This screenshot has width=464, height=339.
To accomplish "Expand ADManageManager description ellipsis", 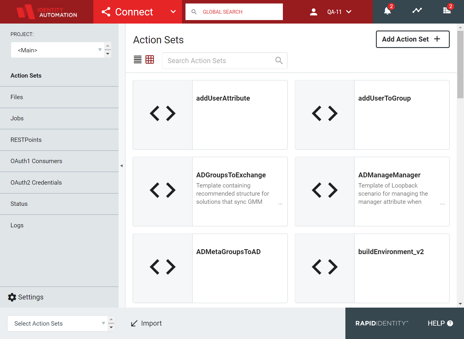I will (442, 204).
